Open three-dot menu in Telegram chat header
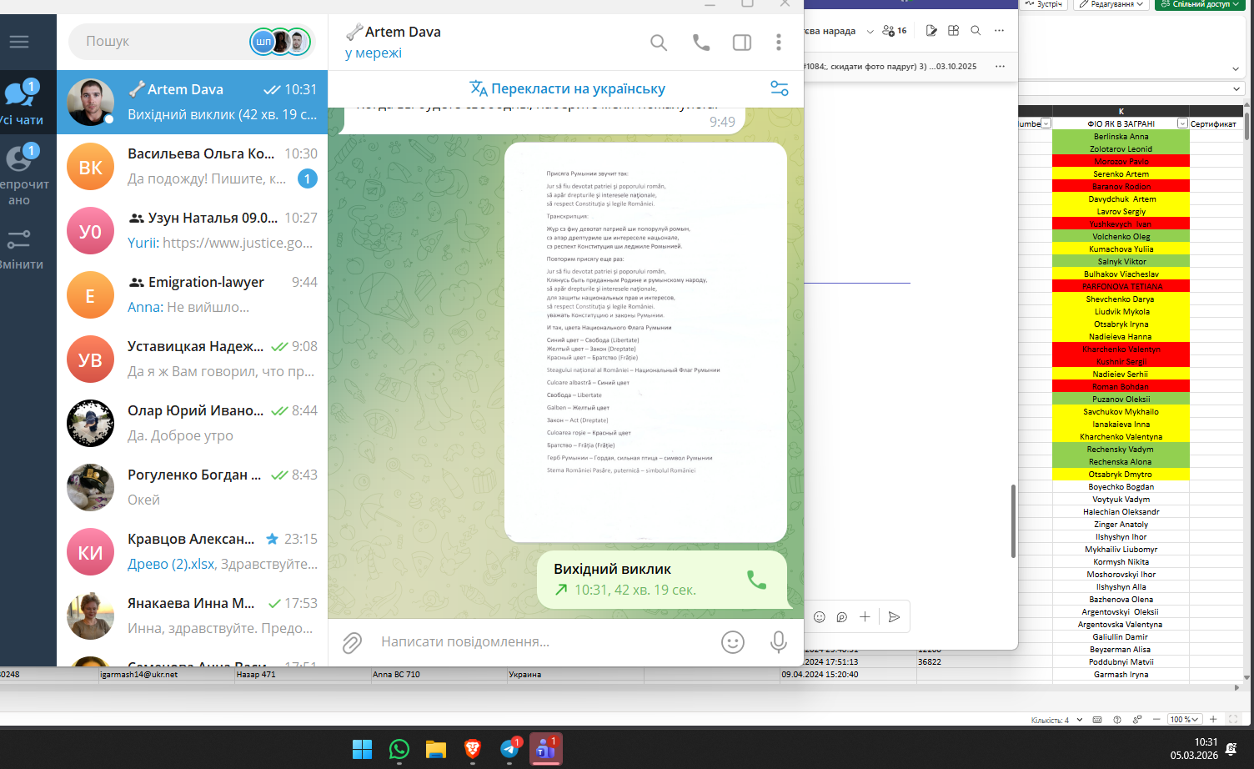This screenshot has width=1254, height=769. point(779,43)
